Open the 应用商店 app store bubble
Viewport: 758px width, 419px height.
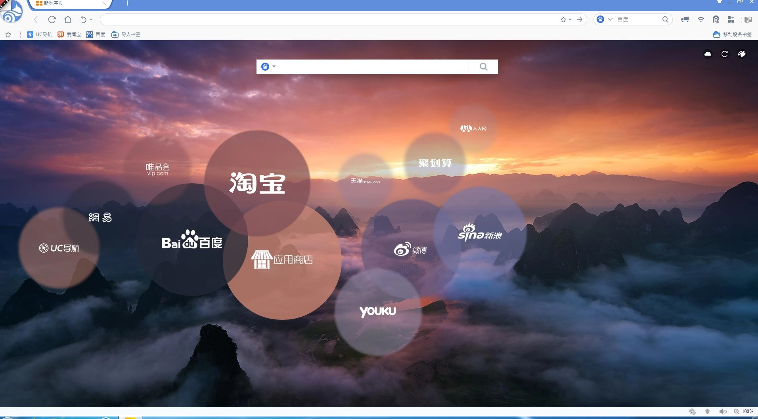pyautogui.click(x=282, y=260)
